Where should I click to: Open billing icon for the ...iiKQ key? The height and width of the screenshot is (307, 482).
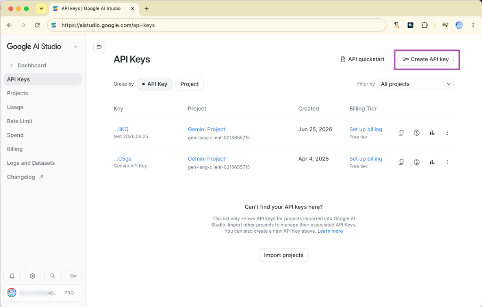click(x=417, y=133)
